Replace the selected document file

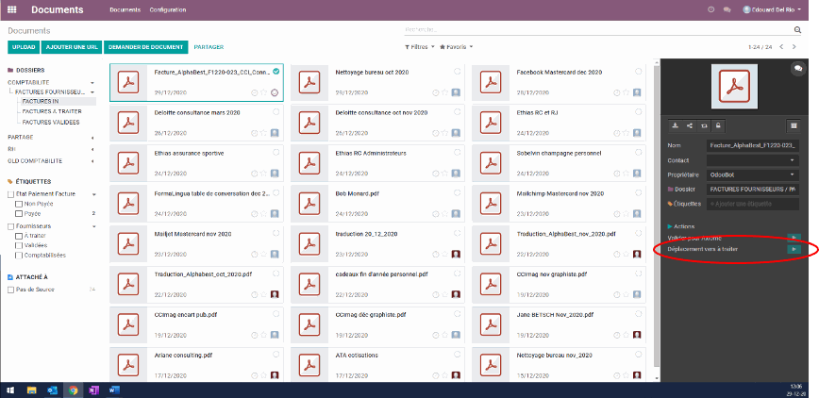coord(704,125)
